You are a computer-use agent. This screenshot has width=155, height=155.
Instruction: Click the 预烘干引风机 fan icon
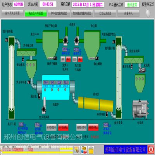[x=65, y=41]
